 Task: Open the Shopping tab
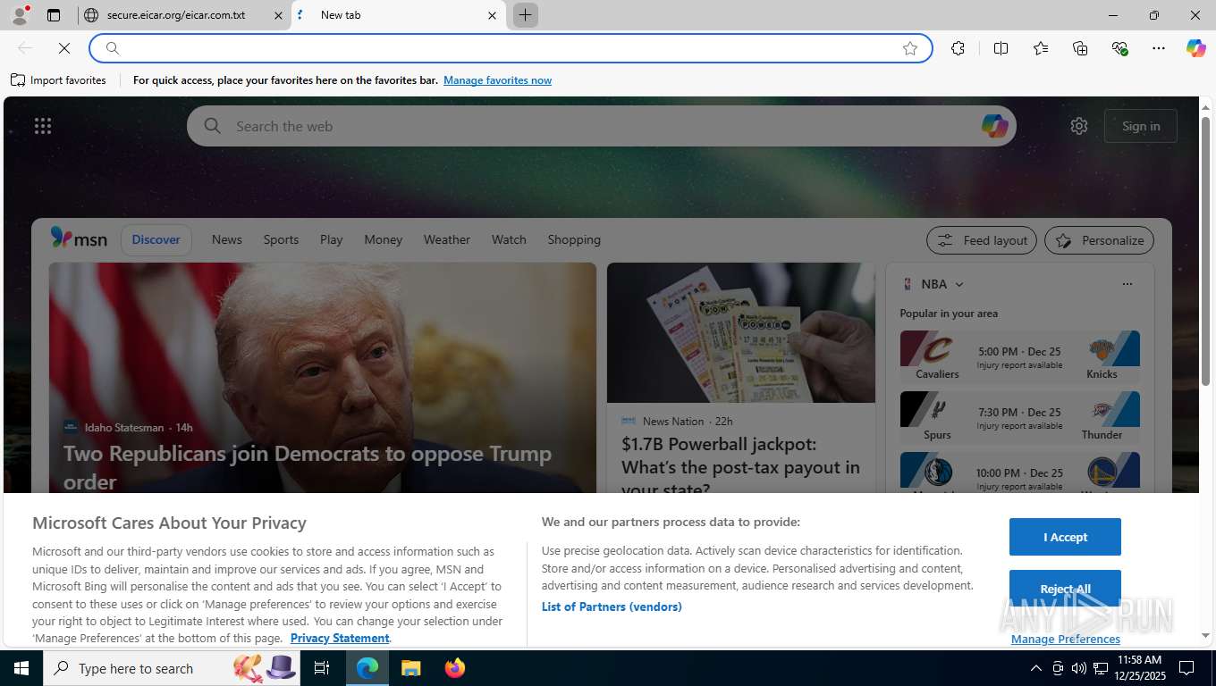click(x=574, y=239)
